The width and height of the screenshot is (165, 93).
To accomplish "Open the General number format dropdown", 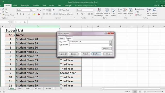I will pos(92,10).
